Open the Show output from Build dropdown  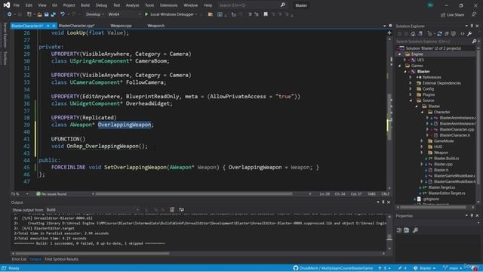tap(93, 210)
